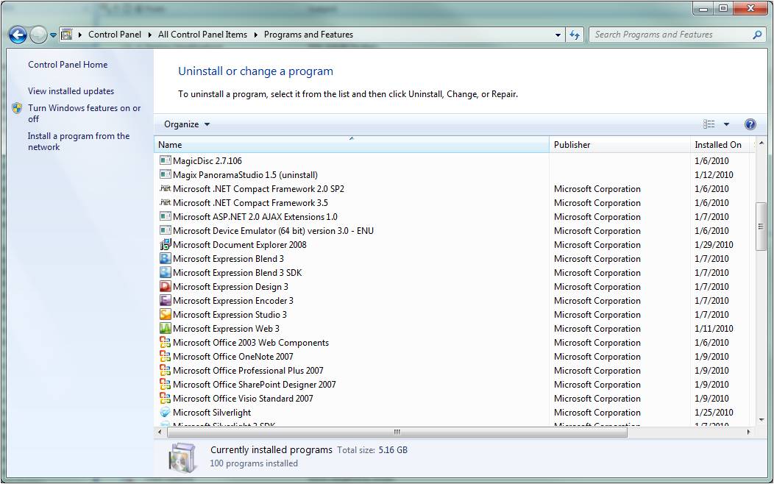The height and width of the screenshot is (484, 774).
Task: Sort the list by the Installed On column
Action: tap(720, 145)
